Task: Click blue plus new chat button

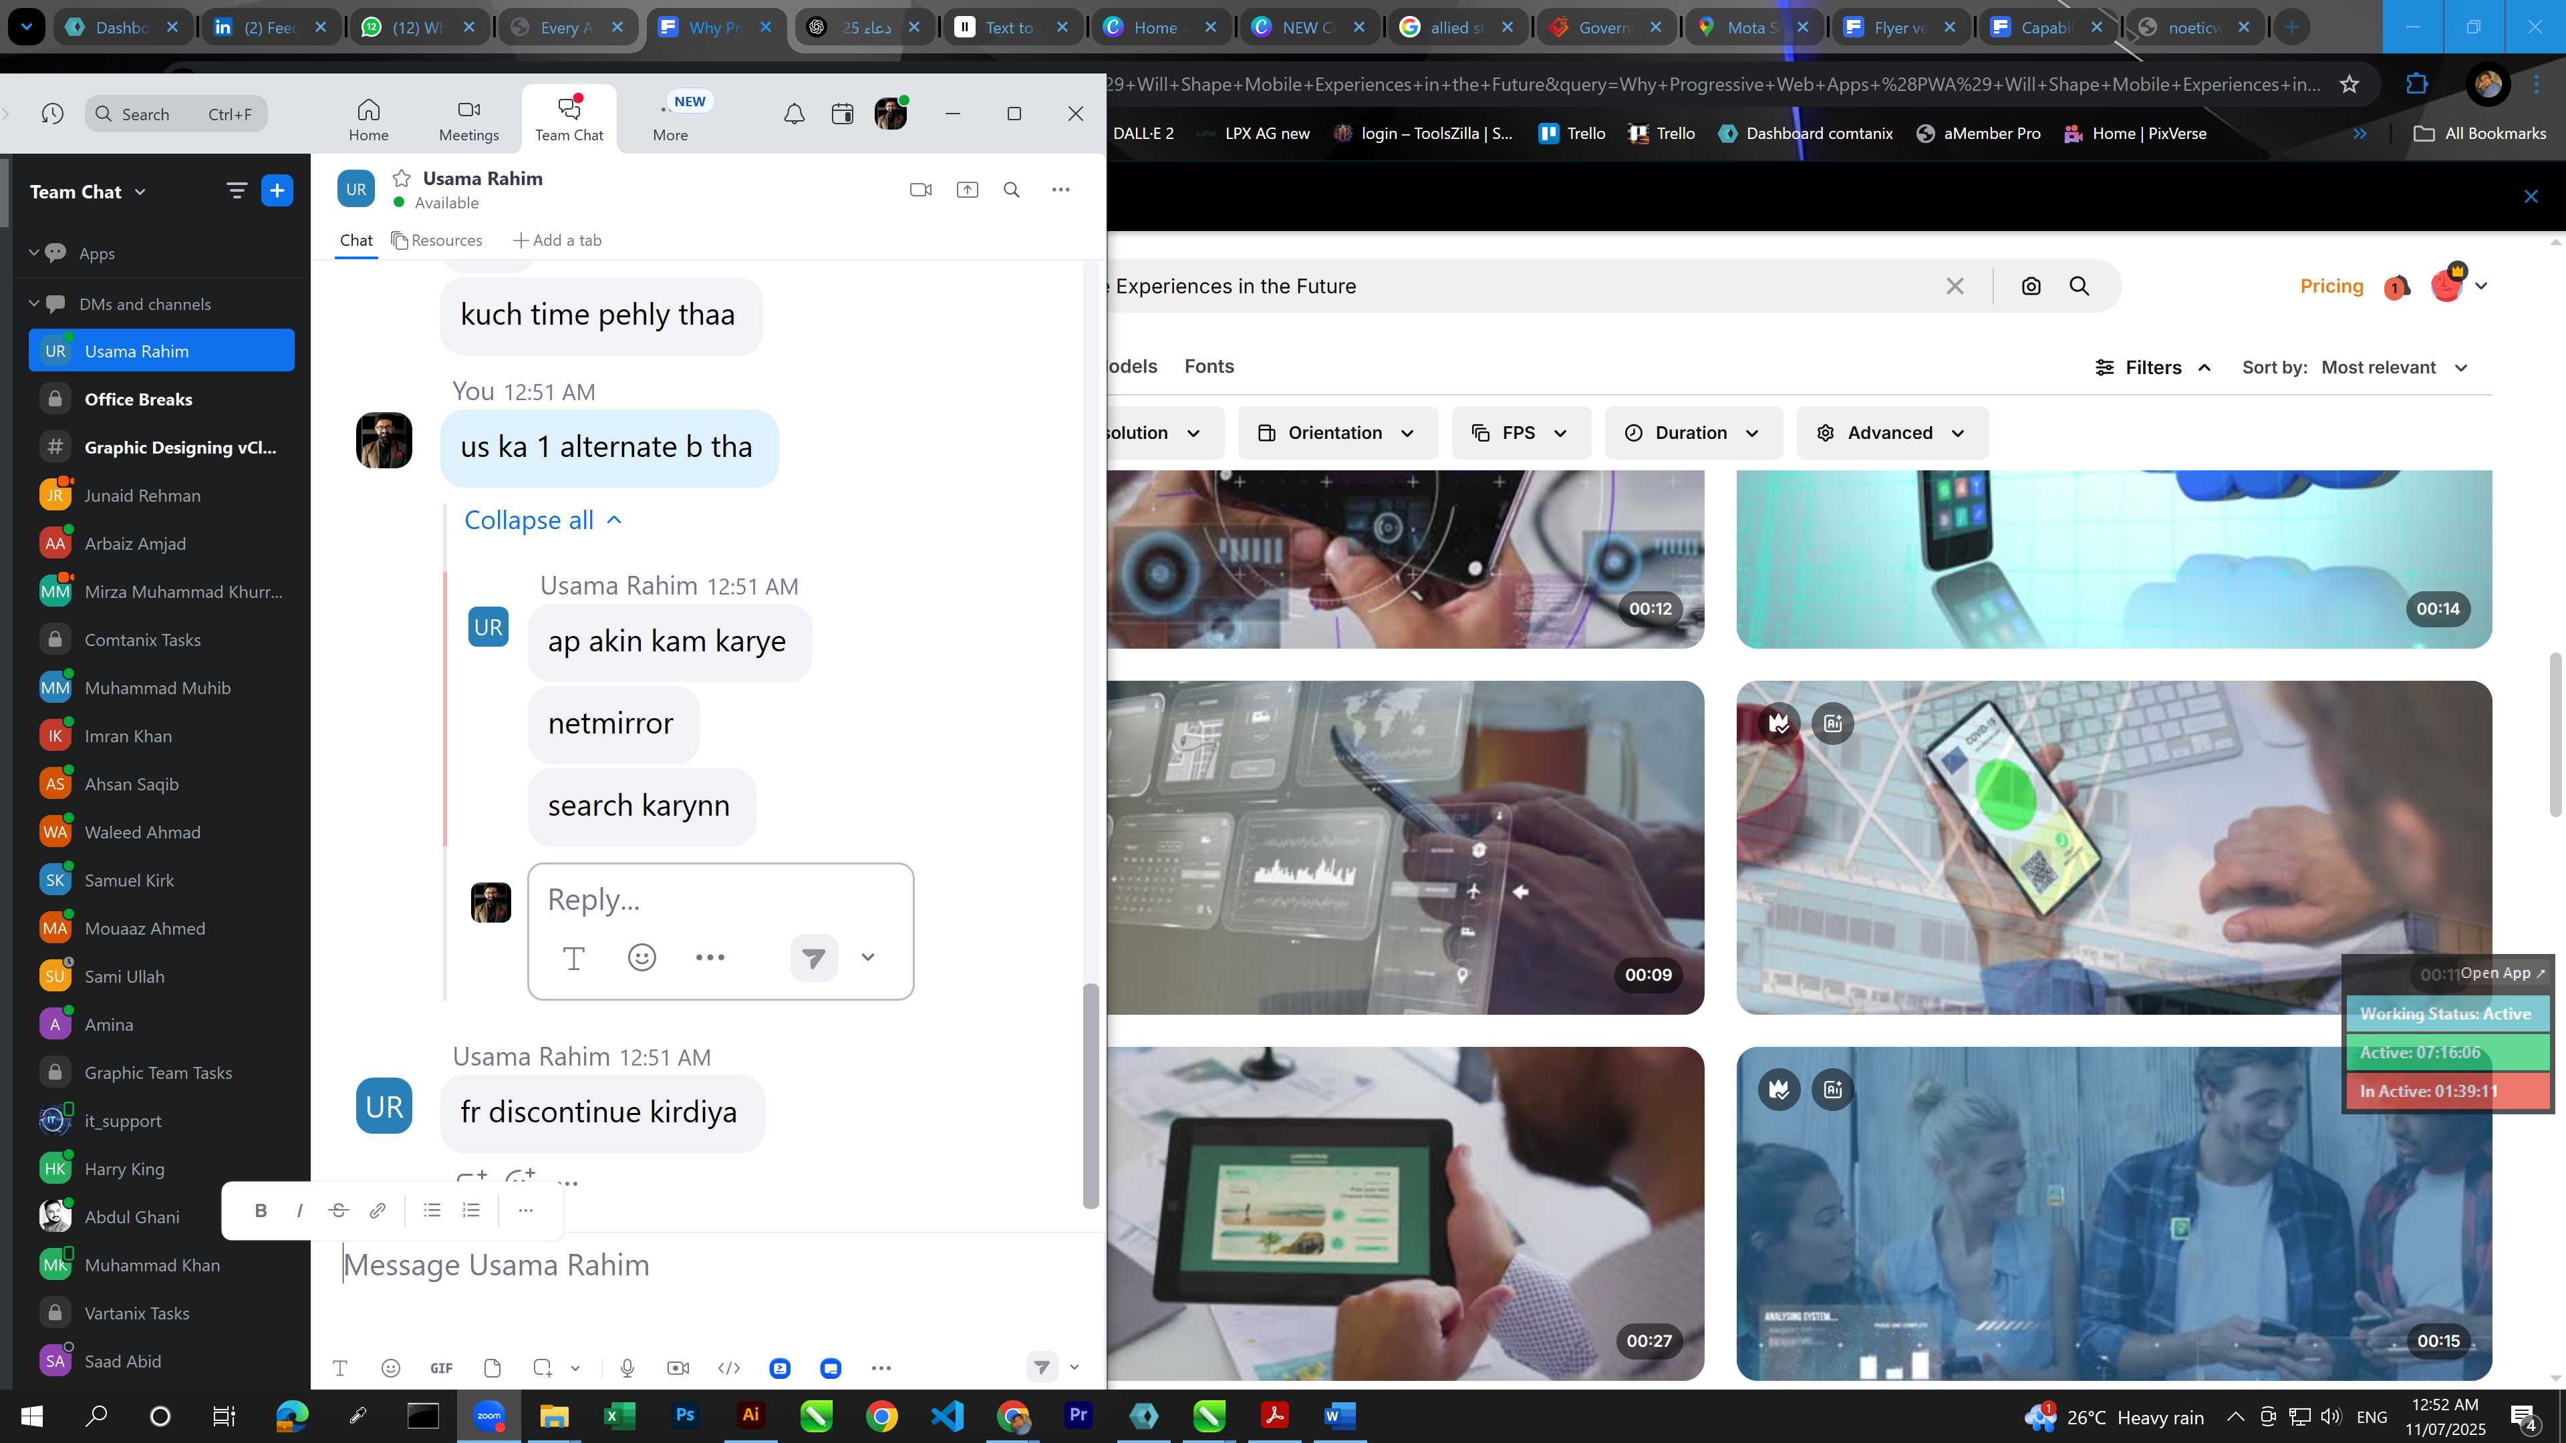Action: click(x=277, y=190)
